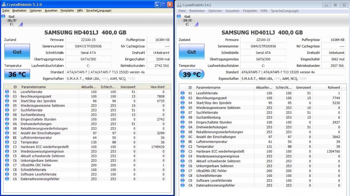Open the Datei menu in CrystalDiskInfo 5.2.0
Viewport: 350px width, 196px height.
click(6, 11)
